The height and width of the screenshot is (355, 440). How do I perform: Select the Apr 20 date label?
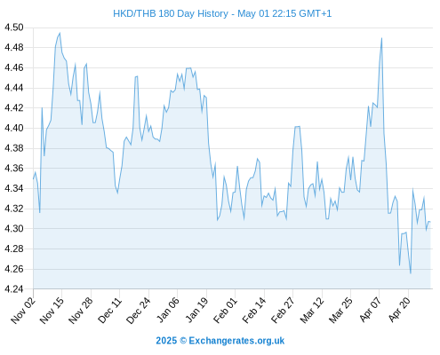pos(398,310)
